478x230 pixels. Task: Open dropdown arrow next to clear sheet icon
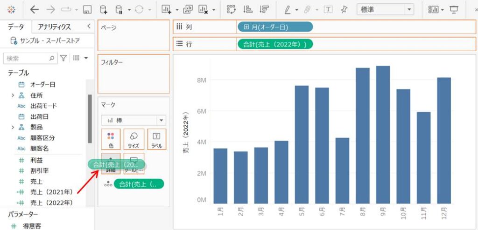pyautogui.click(x=214, y=10)
